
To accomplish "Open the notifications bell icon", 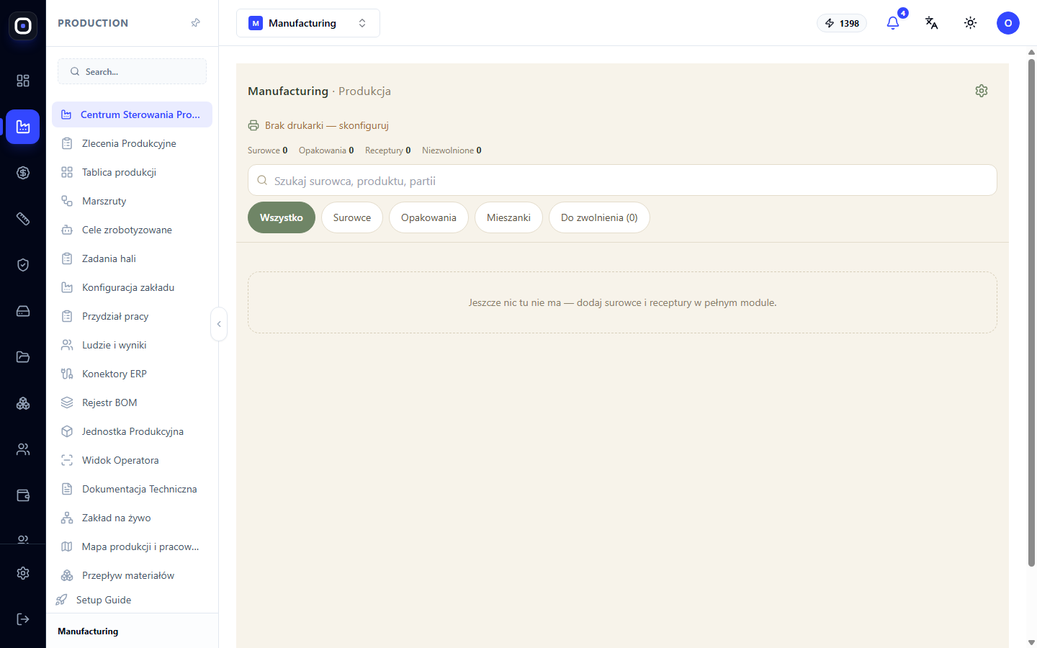I will point(893,23).
